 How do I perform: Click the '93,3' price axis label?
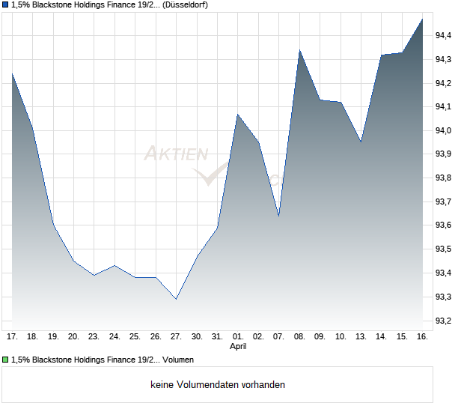pos(443,297)
